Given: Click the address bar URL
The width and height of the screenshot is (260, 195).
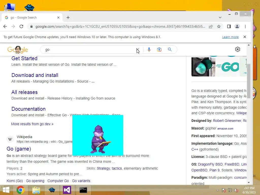Looking at the screenshot, I should click(x=120, y=26).
